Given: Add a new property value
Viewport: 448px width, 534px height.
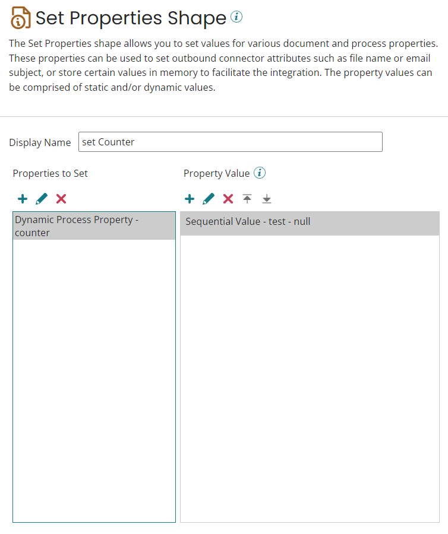Looking at the screenshot, I should point(190,199).
